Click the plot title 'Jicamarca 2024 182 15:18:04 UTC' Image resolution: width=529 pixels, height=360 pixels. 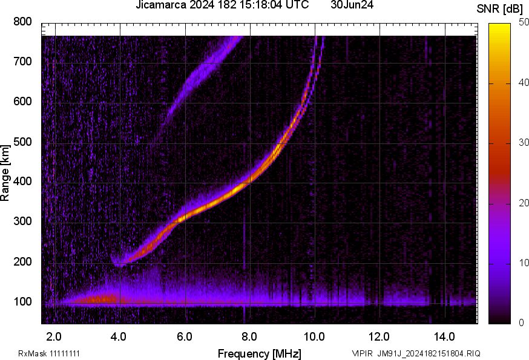(222, 5)
